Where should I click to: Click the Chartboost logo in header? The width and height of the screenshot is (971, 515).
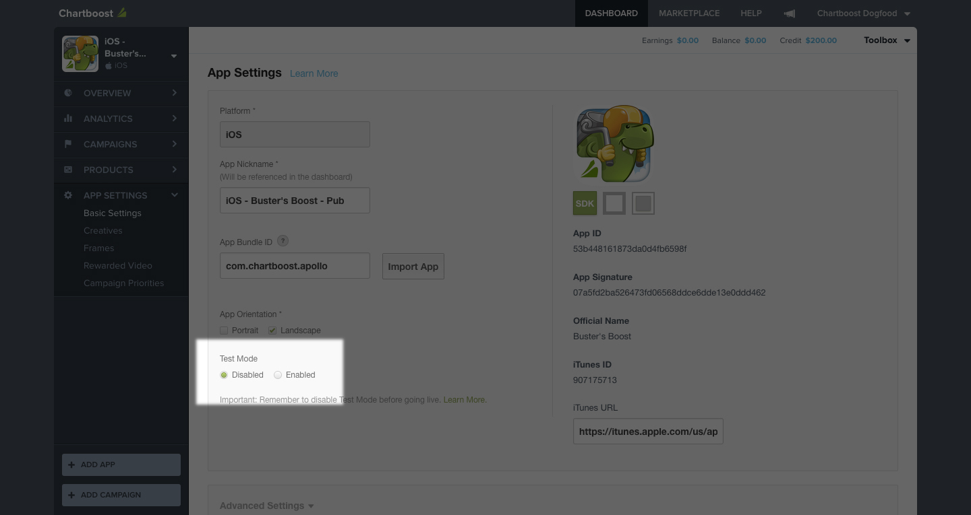[92, 13]
